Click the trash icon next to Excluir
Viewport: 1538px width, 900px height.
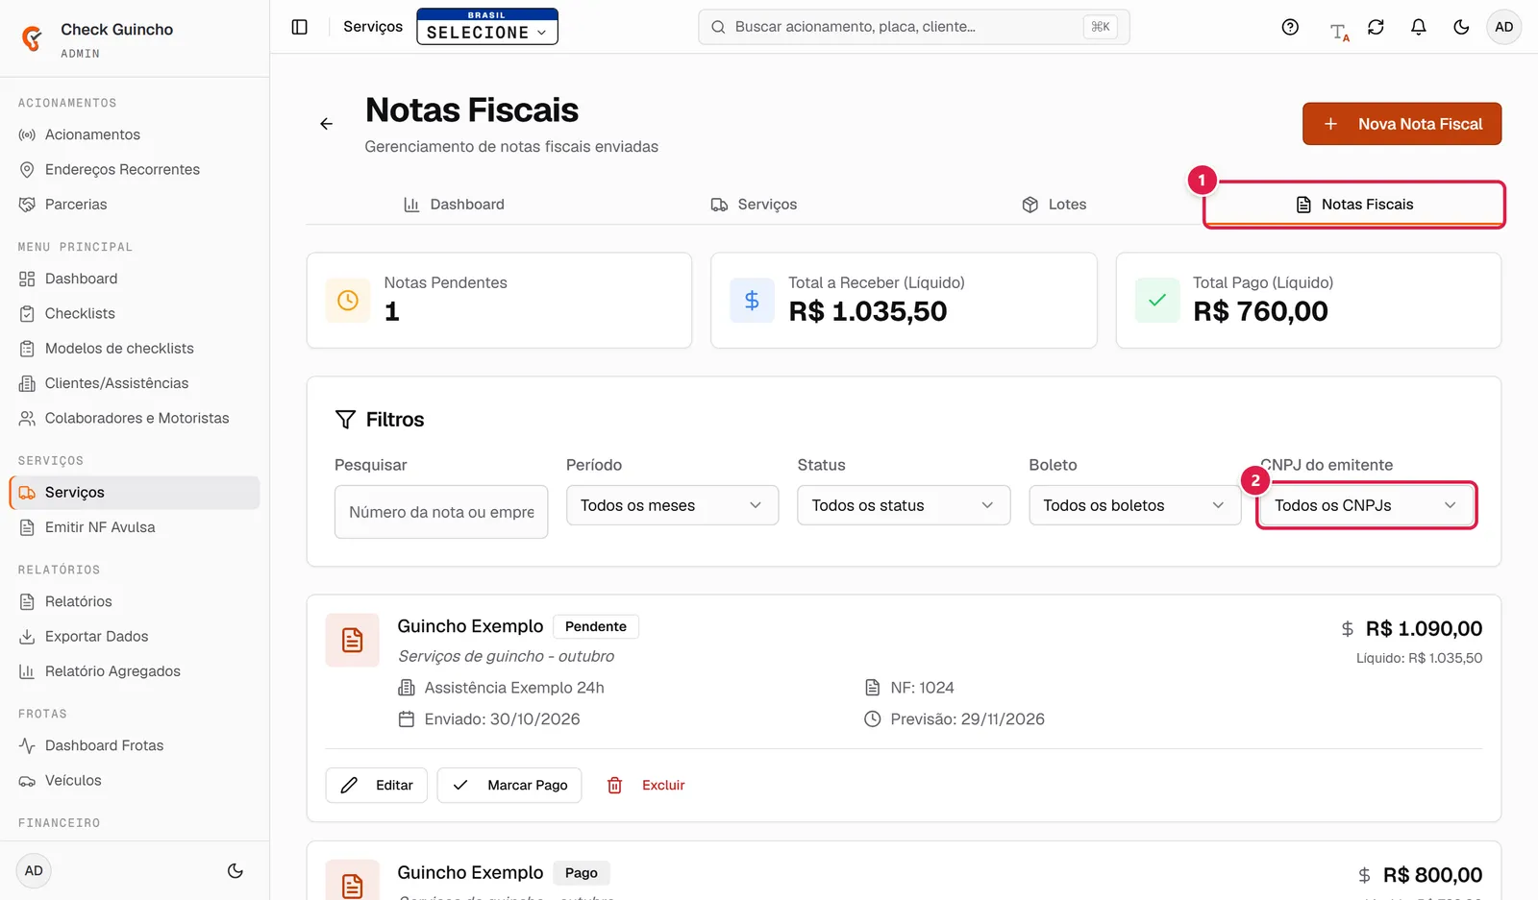tap(615, 786)
